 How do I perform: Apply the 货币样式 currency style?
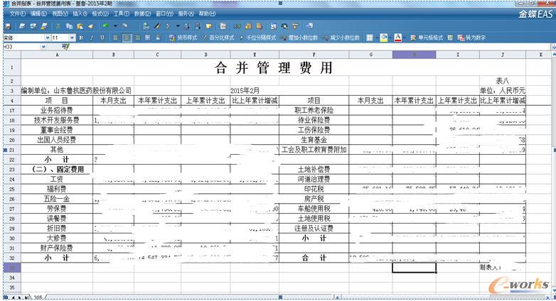(x=184, y=37)
